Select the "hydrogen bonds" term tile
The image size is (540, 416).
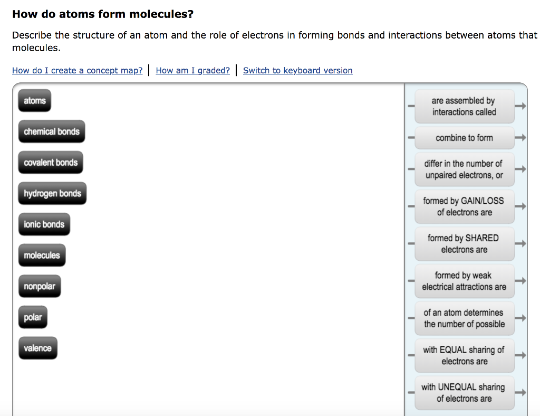[52, 193]
